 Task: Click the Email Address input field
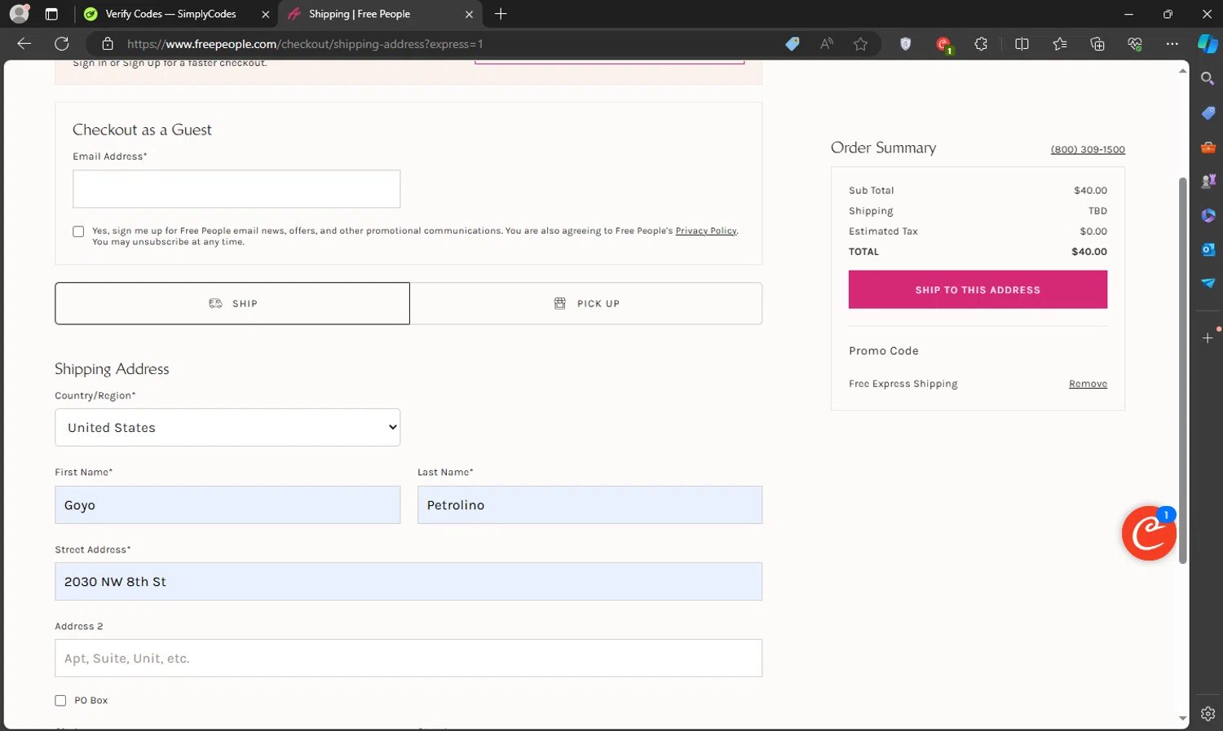pyautogui.click(x=236, y=189)
